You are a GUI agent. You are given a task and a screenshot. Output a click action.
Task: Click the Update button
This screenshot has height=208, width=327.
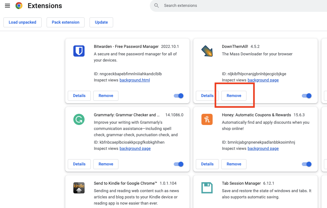click(x=101, y=22)
